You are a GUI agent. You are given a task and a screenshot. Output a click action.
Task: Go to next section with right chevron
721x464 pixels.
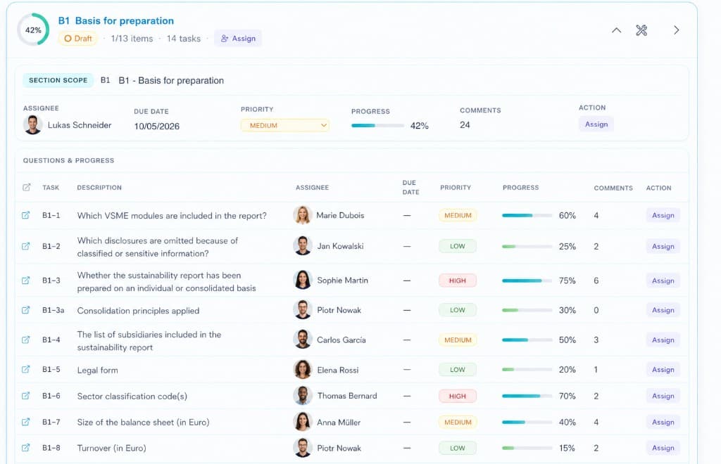[676, 30]
